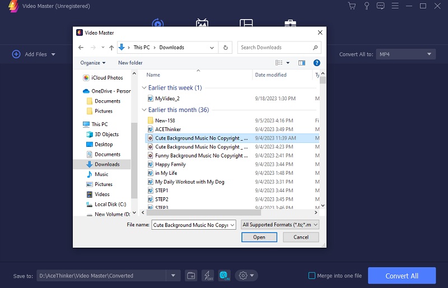Open 3D Objects in sidebar

click(102, 134)
